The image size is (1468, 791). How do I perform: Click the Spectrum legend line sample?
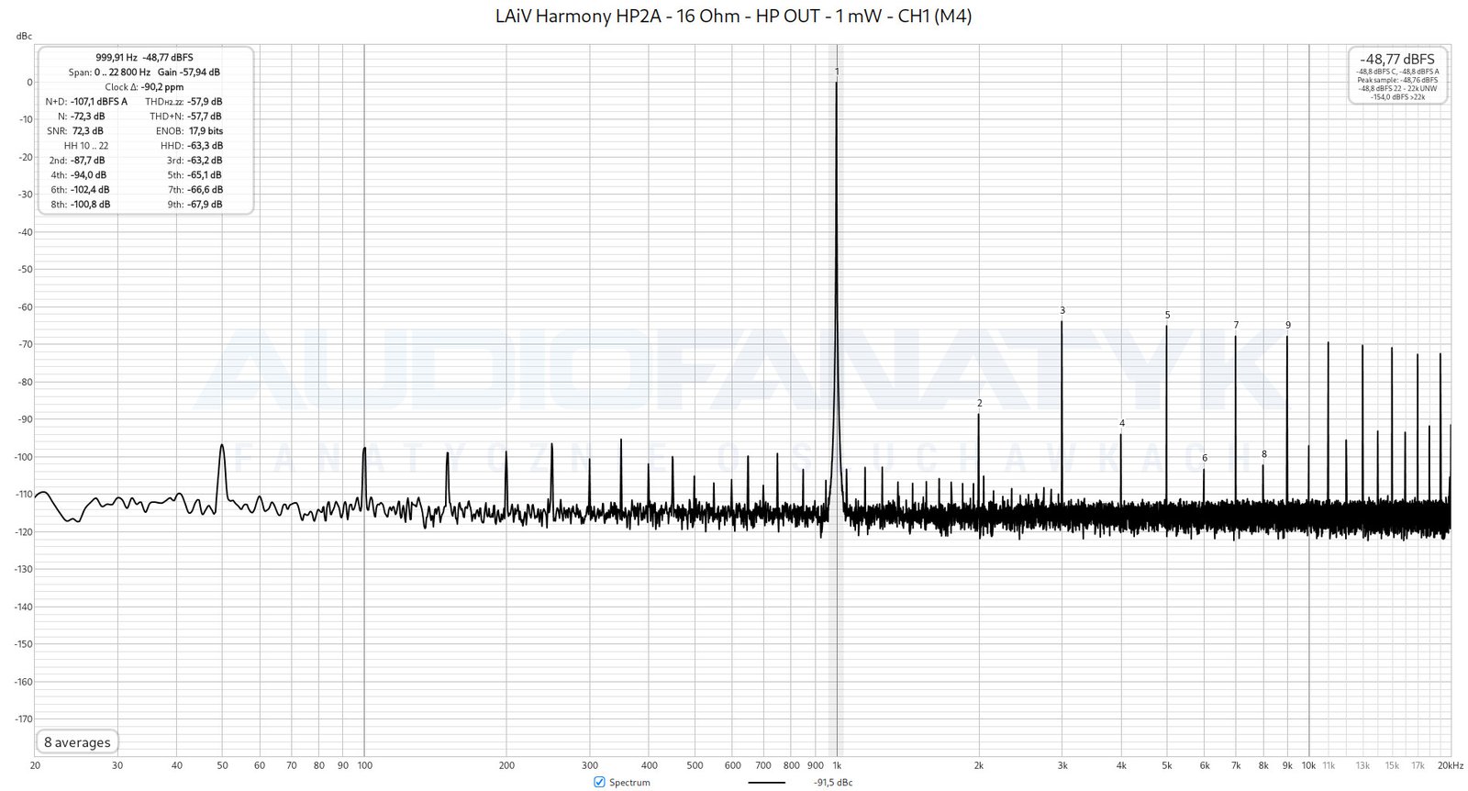[x=766, y=783]
